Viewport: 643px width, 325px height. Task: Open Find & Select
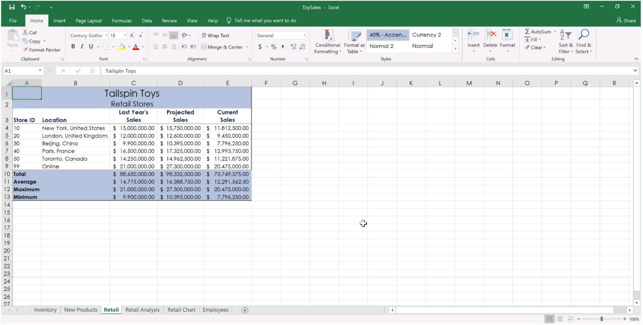pyautogui.click(x=584, y=42)
